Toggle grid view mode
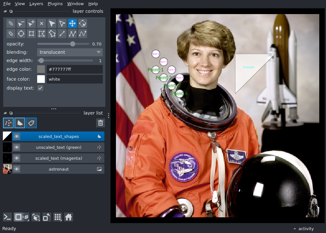The width and height of the screenshot is (326, 233). pos(58,217)
